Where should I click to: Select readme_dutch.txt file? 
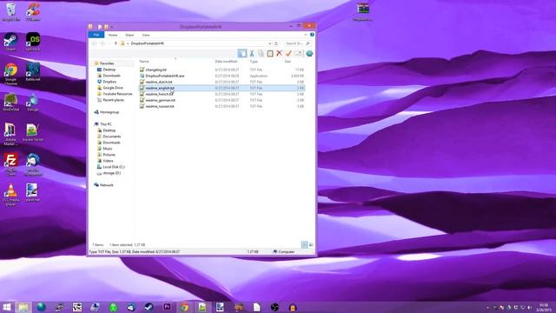(x=159, y=82)
